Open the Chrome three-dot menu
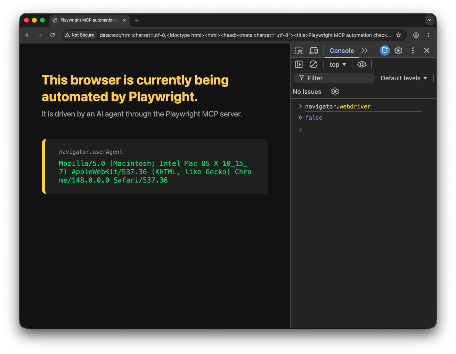The image size is (456, 354). pyautogui.click(x=429, y=35)
